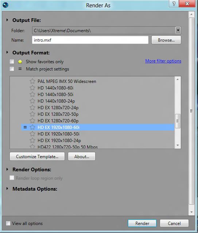198x233 pixels.
Task: Tick the View all options checkbox
Action: pyautogui.click(x=8, y=223)
